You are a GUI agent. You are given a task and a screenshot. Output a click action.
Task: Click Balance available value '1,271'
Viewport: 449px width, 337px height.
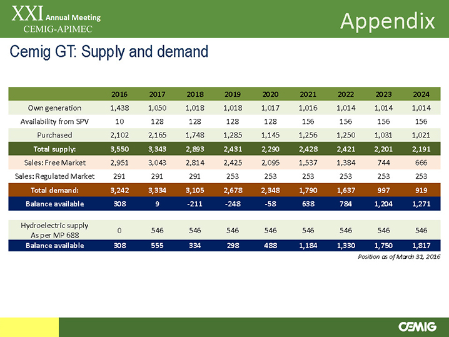point(421,204)
